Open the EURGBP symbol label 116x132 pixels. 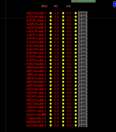coord(34,53)
